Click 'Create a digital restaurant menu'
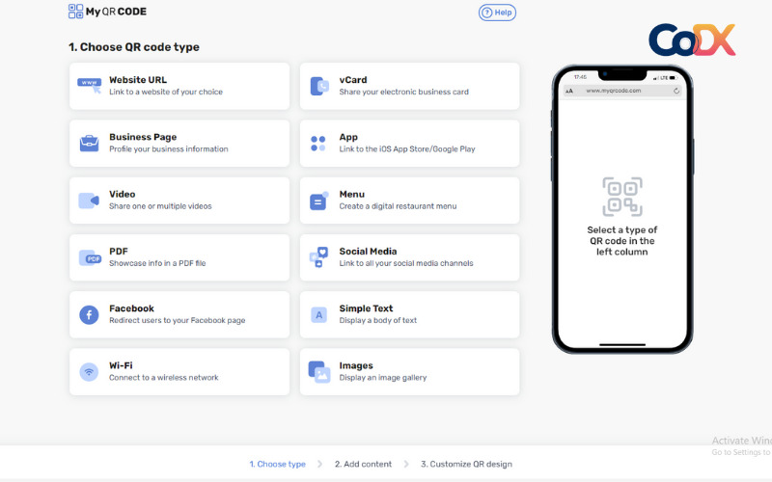Image resolution: width=772 pixels, height=482 pixels. pos(398,206)
